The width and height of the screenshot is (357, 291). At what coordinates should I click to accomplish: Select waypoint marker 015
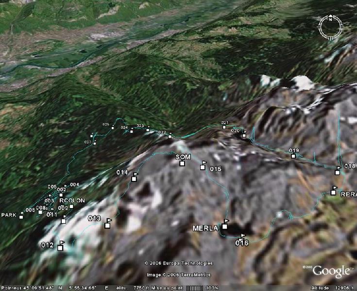pos(203,167)
